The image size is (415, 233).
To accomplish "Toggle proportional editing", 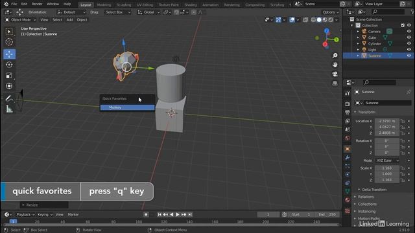I will [194, 12].
